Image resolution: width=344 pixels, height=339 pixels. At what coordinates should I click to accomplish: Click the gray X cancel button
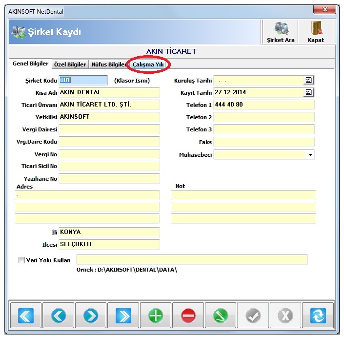click(x=285, y=316)
